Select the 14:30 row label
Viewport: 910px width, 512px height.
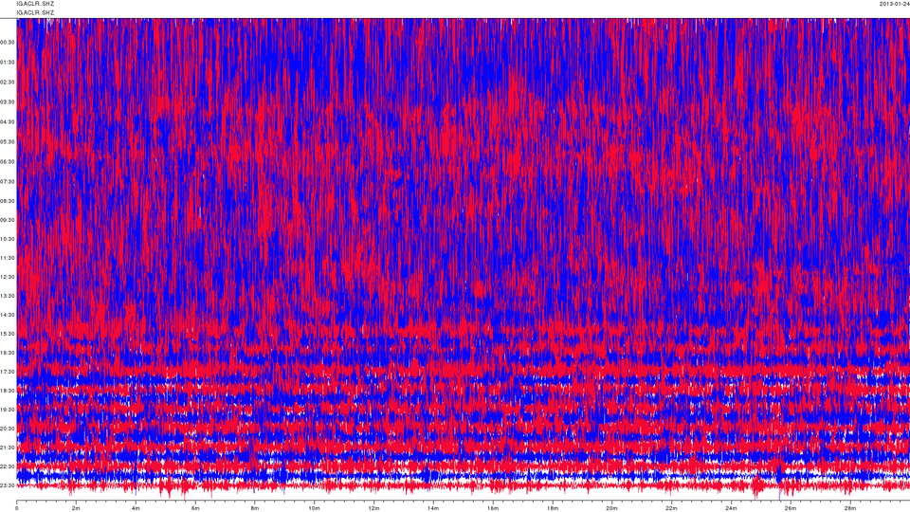(7, 315)
